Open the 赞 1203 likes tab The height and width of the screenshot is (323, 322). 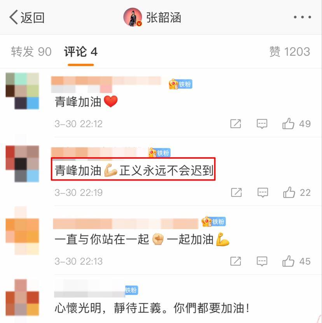(x=290, y=51)
